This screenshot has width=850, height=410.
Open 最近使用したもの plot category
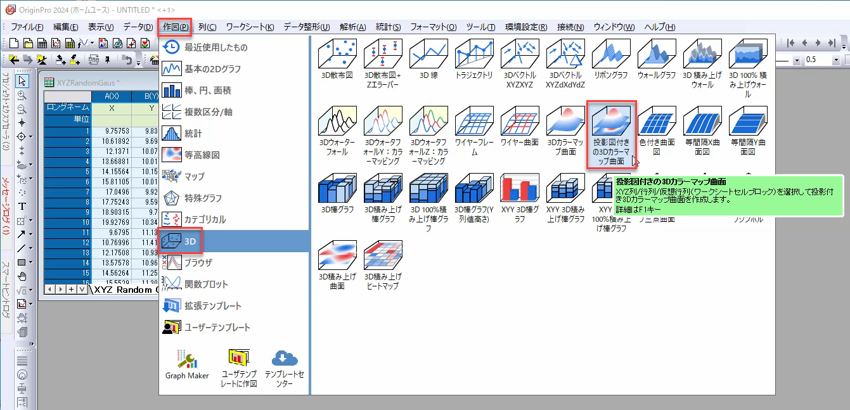[234, 47]
